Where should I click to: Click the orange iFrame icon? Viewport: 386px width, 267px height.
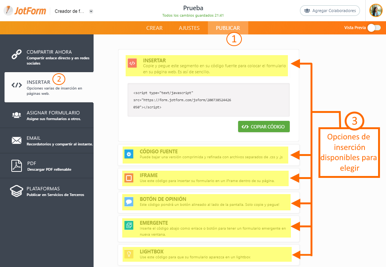(129, 178)
